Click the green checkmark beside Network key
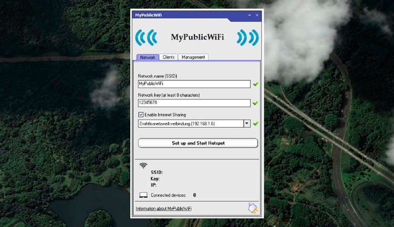The image size is (394, 227). [x=255, y=103]
